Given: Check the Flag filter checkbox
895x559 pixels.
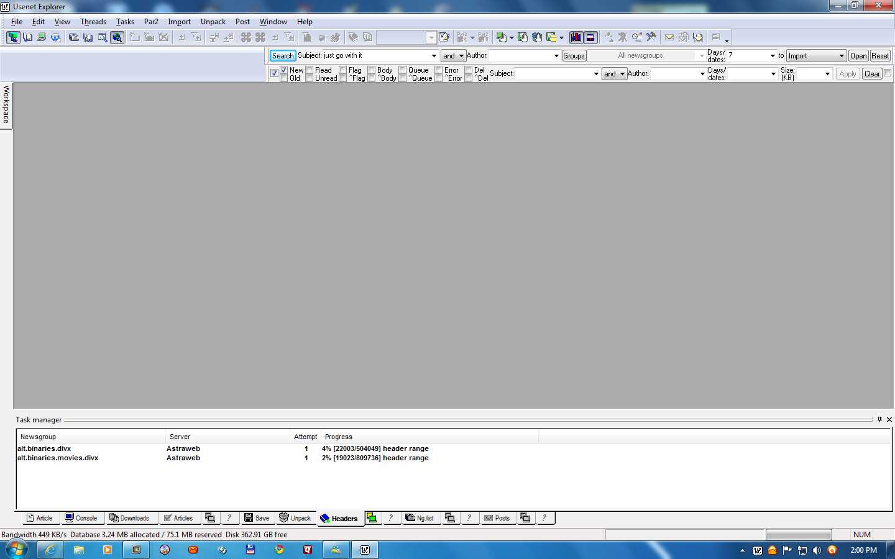Looking at the screenshot, I should (x=343, y=70).
